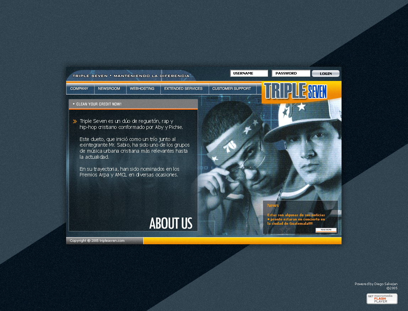Go to the Newsroom section
The height and width of the screenshot is (311, 408).
(x=109, y=89)
